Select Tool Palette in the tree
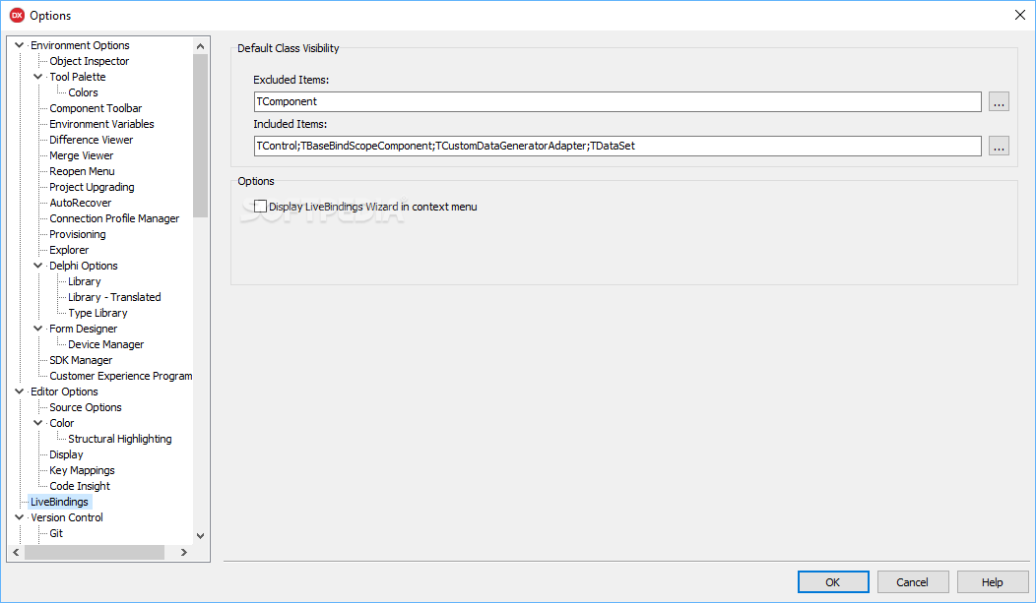 coord(77,77)
